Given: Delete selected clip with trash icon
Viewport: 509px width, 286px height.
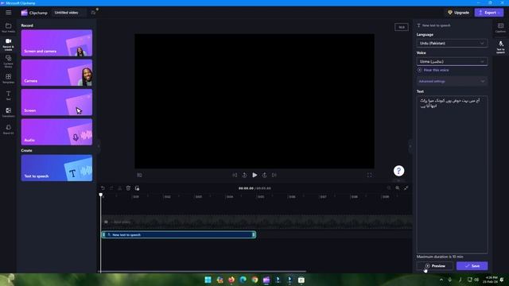Looking at the screenshot, I should (x=128, y=188).
